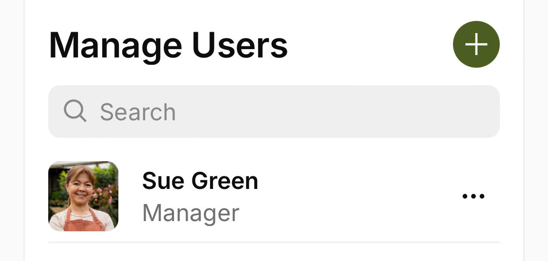Open the three-dot menu for Sue Green
548x261 pixels.
click(473, 196)
